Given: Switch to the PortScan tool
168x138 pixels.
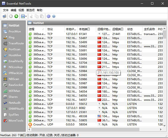Looking at the screenshot, I should point(14,49).
